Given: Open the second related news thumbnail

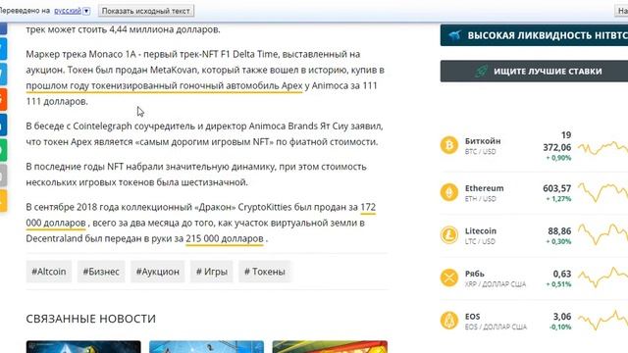Looking at the screenshot, I should 207,346.
